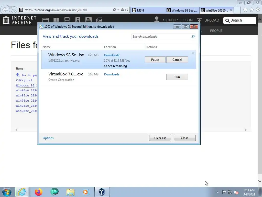Viewport: 262px width, 197px height.
Task: Switch to the MSN tab
Action: tap(148, 10)
